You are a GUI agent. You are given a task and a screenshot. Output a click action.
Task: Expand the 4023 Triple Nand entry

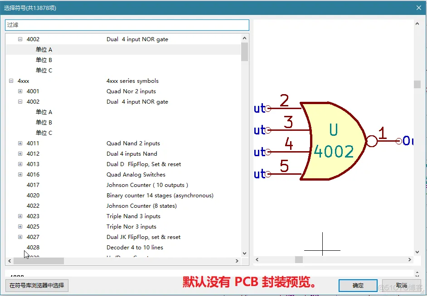tap(20, 216)
